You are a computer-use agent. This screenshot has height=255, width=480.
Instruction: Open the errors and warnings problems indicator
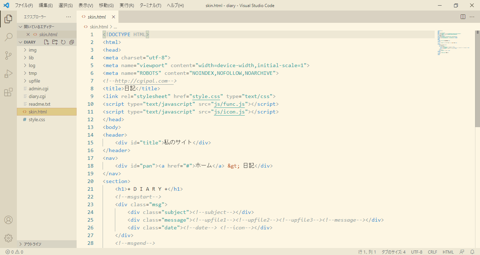coord(14,252)
